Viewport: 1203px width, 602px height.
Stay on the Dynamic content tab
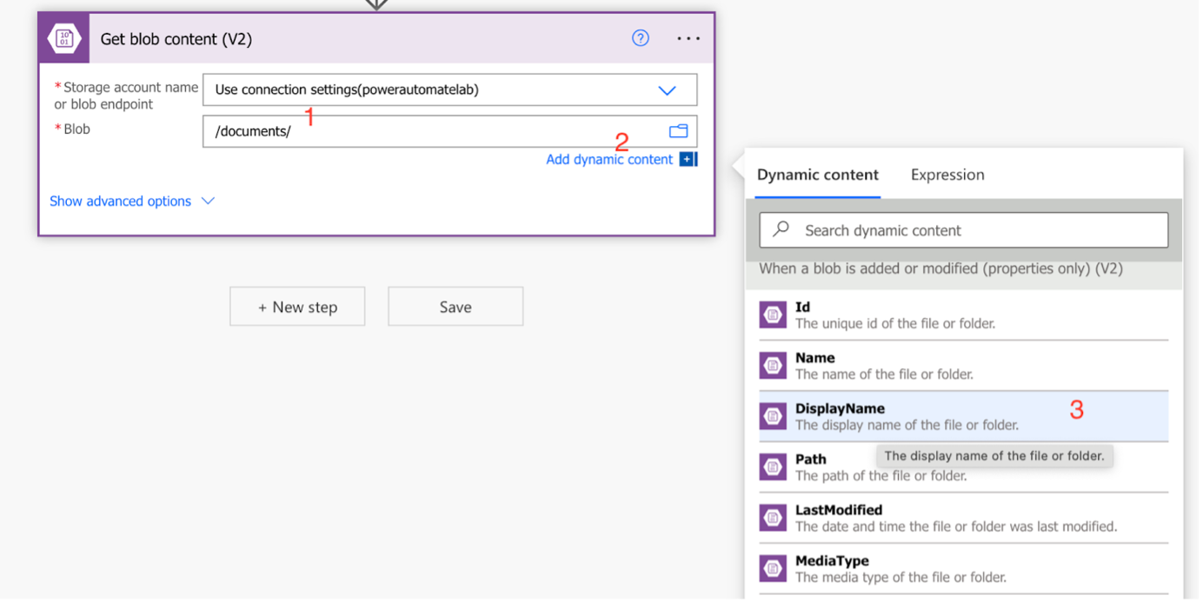817,175
